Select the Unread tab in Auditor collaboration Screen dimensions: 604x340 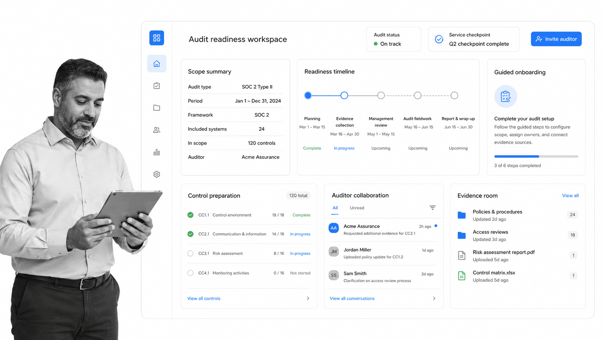(x=357, y=208)
